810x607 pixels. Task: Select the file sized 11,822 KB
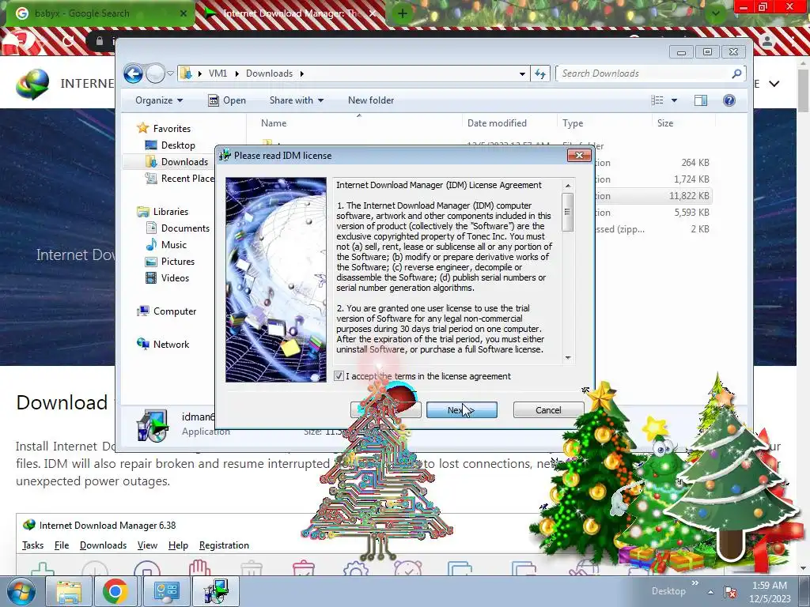(x=653, y=196)
